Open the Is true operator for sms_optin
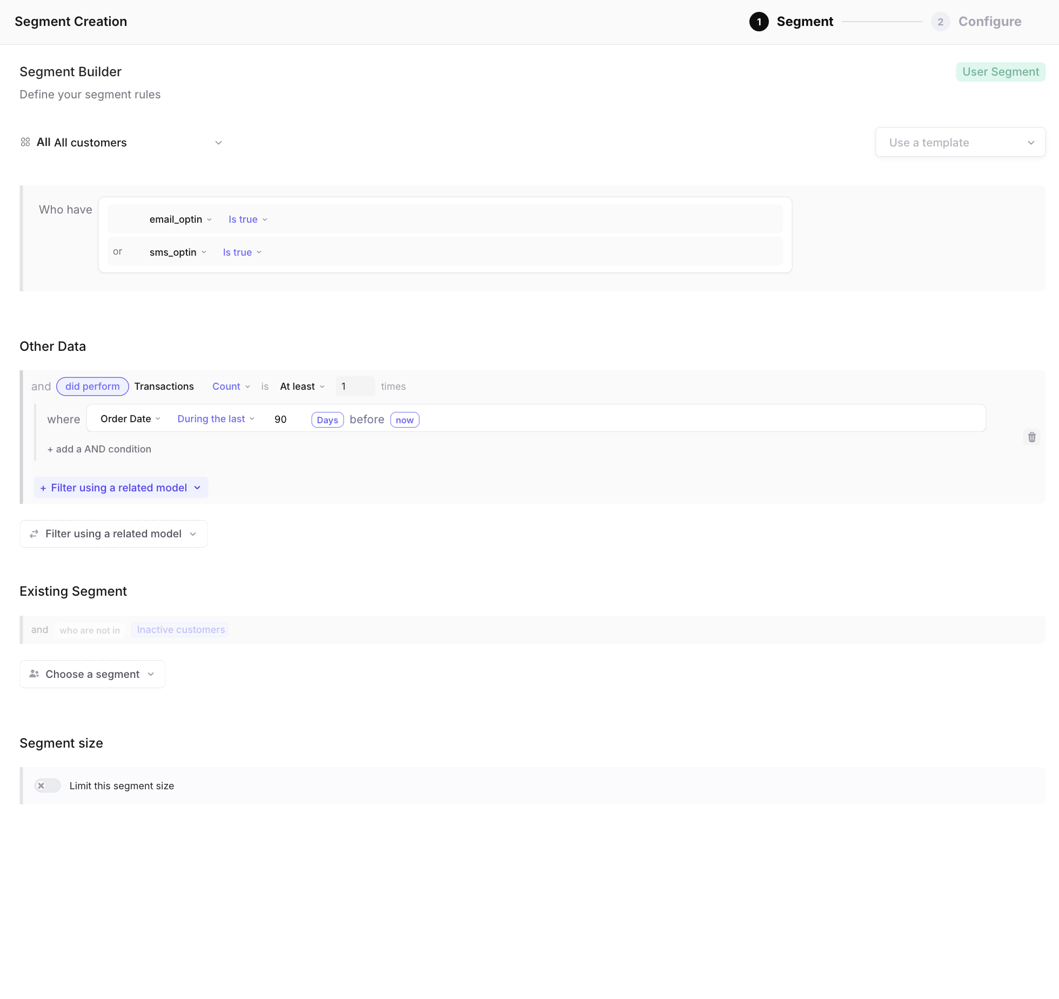 [x=242, y=252]
